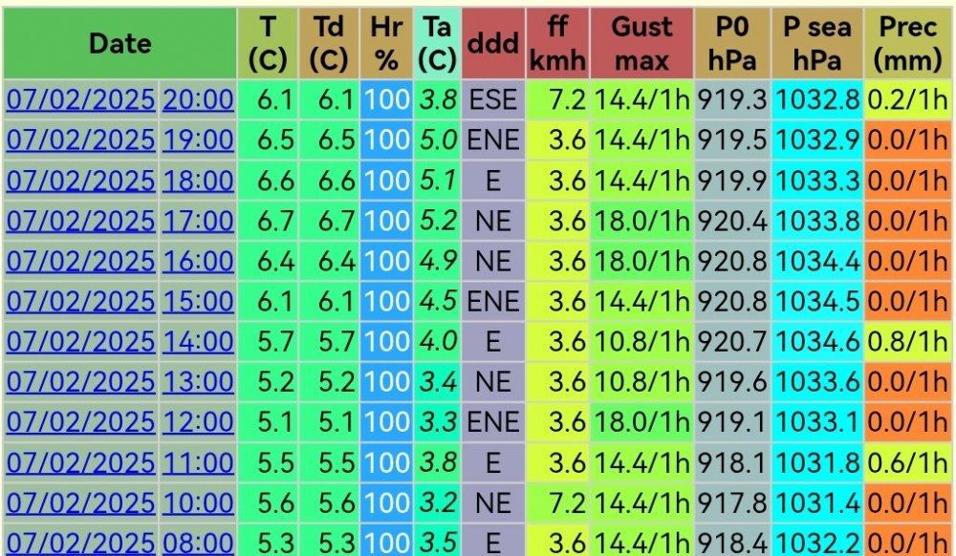The image size is (956, 556).
Task: Click the 10:00 time link
Action: coord(198,503)
